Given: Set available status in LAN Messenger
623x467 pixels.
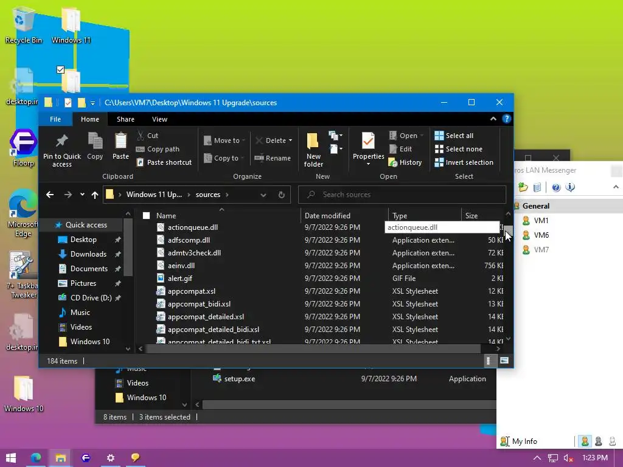Looking at the screenshot, I should 585,441.
